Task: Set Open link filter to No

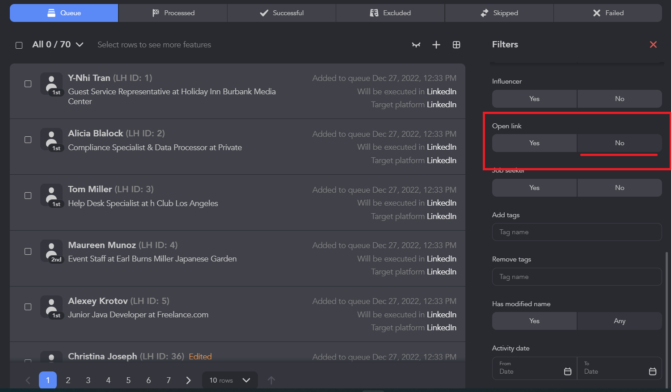Action: pyautogui.click(x=619, y=143)
